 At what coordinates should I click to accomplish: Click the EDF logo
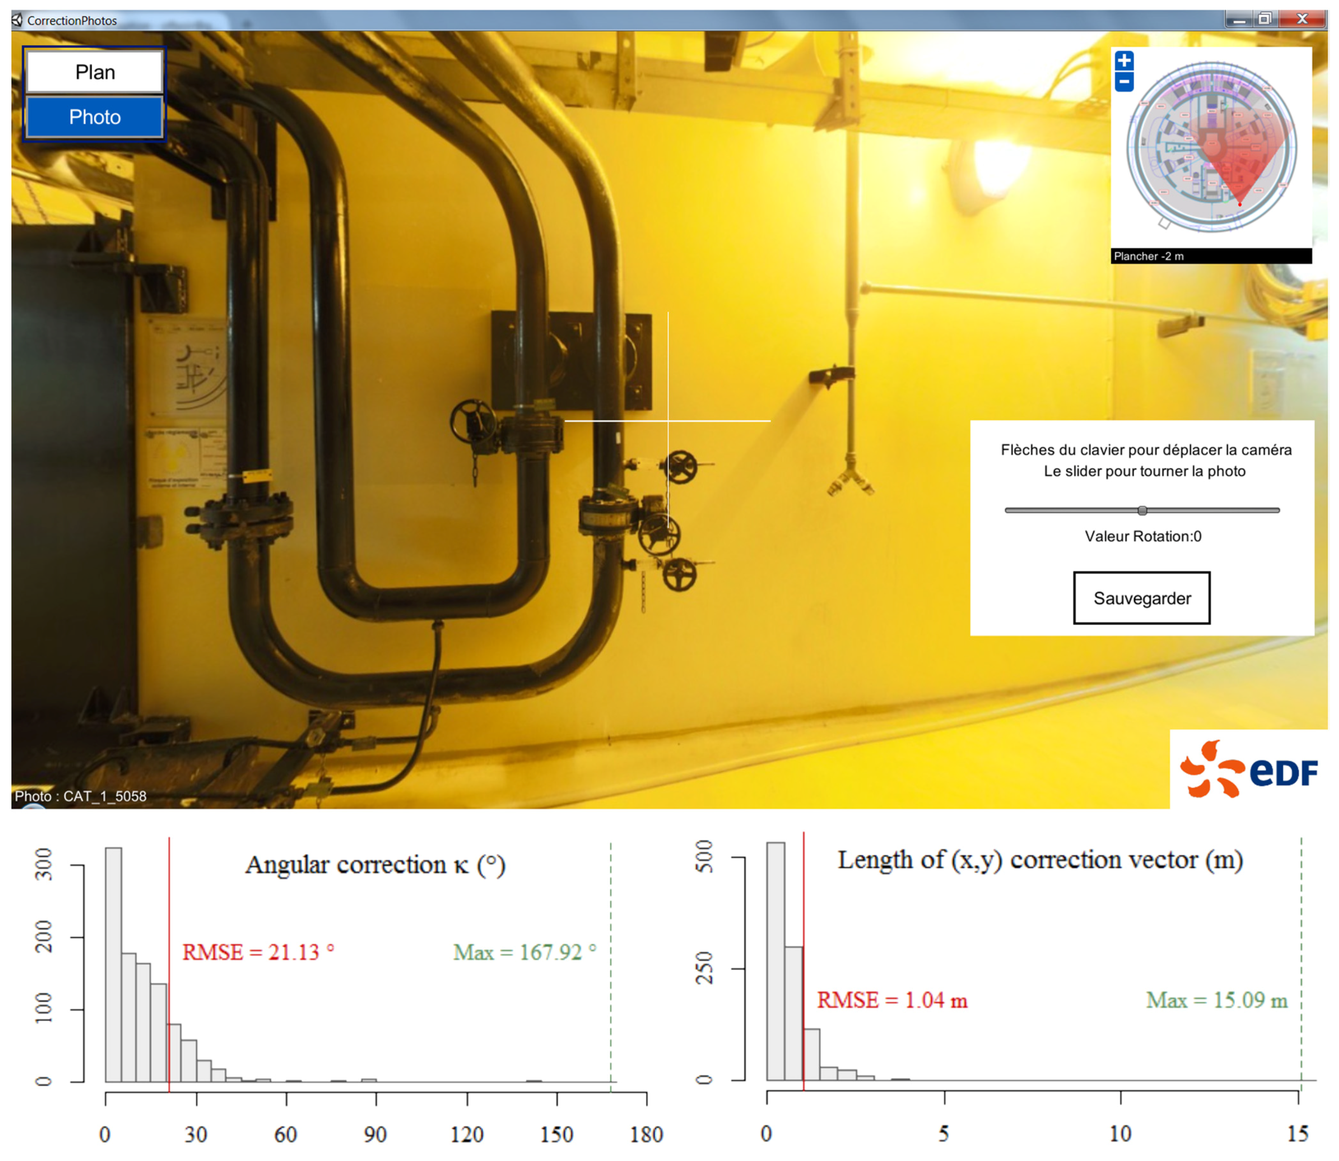pos(1248,769)
